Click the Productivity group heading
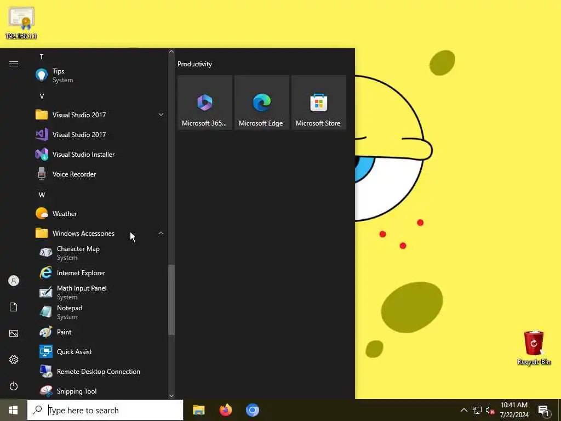This screenshot has width=561, height=421. [194, 64]
